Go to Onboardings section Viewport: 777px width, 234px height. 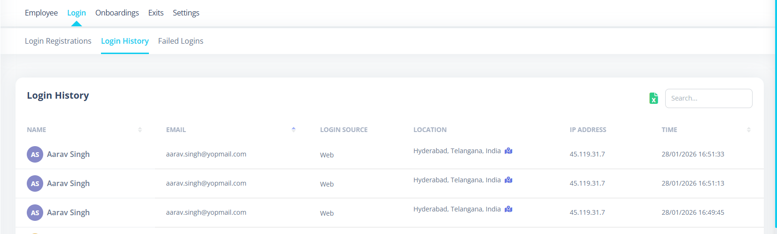point(117,13)
